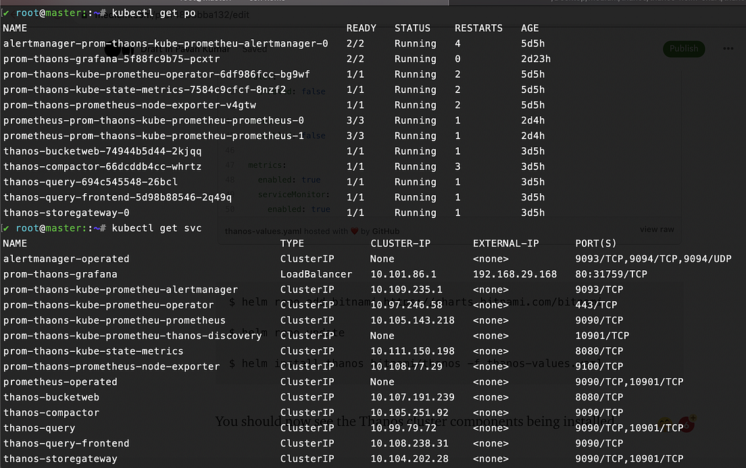746x468 pixels.
Task: Click the 'kubectl get svc' command text
Action: (157, 228)
